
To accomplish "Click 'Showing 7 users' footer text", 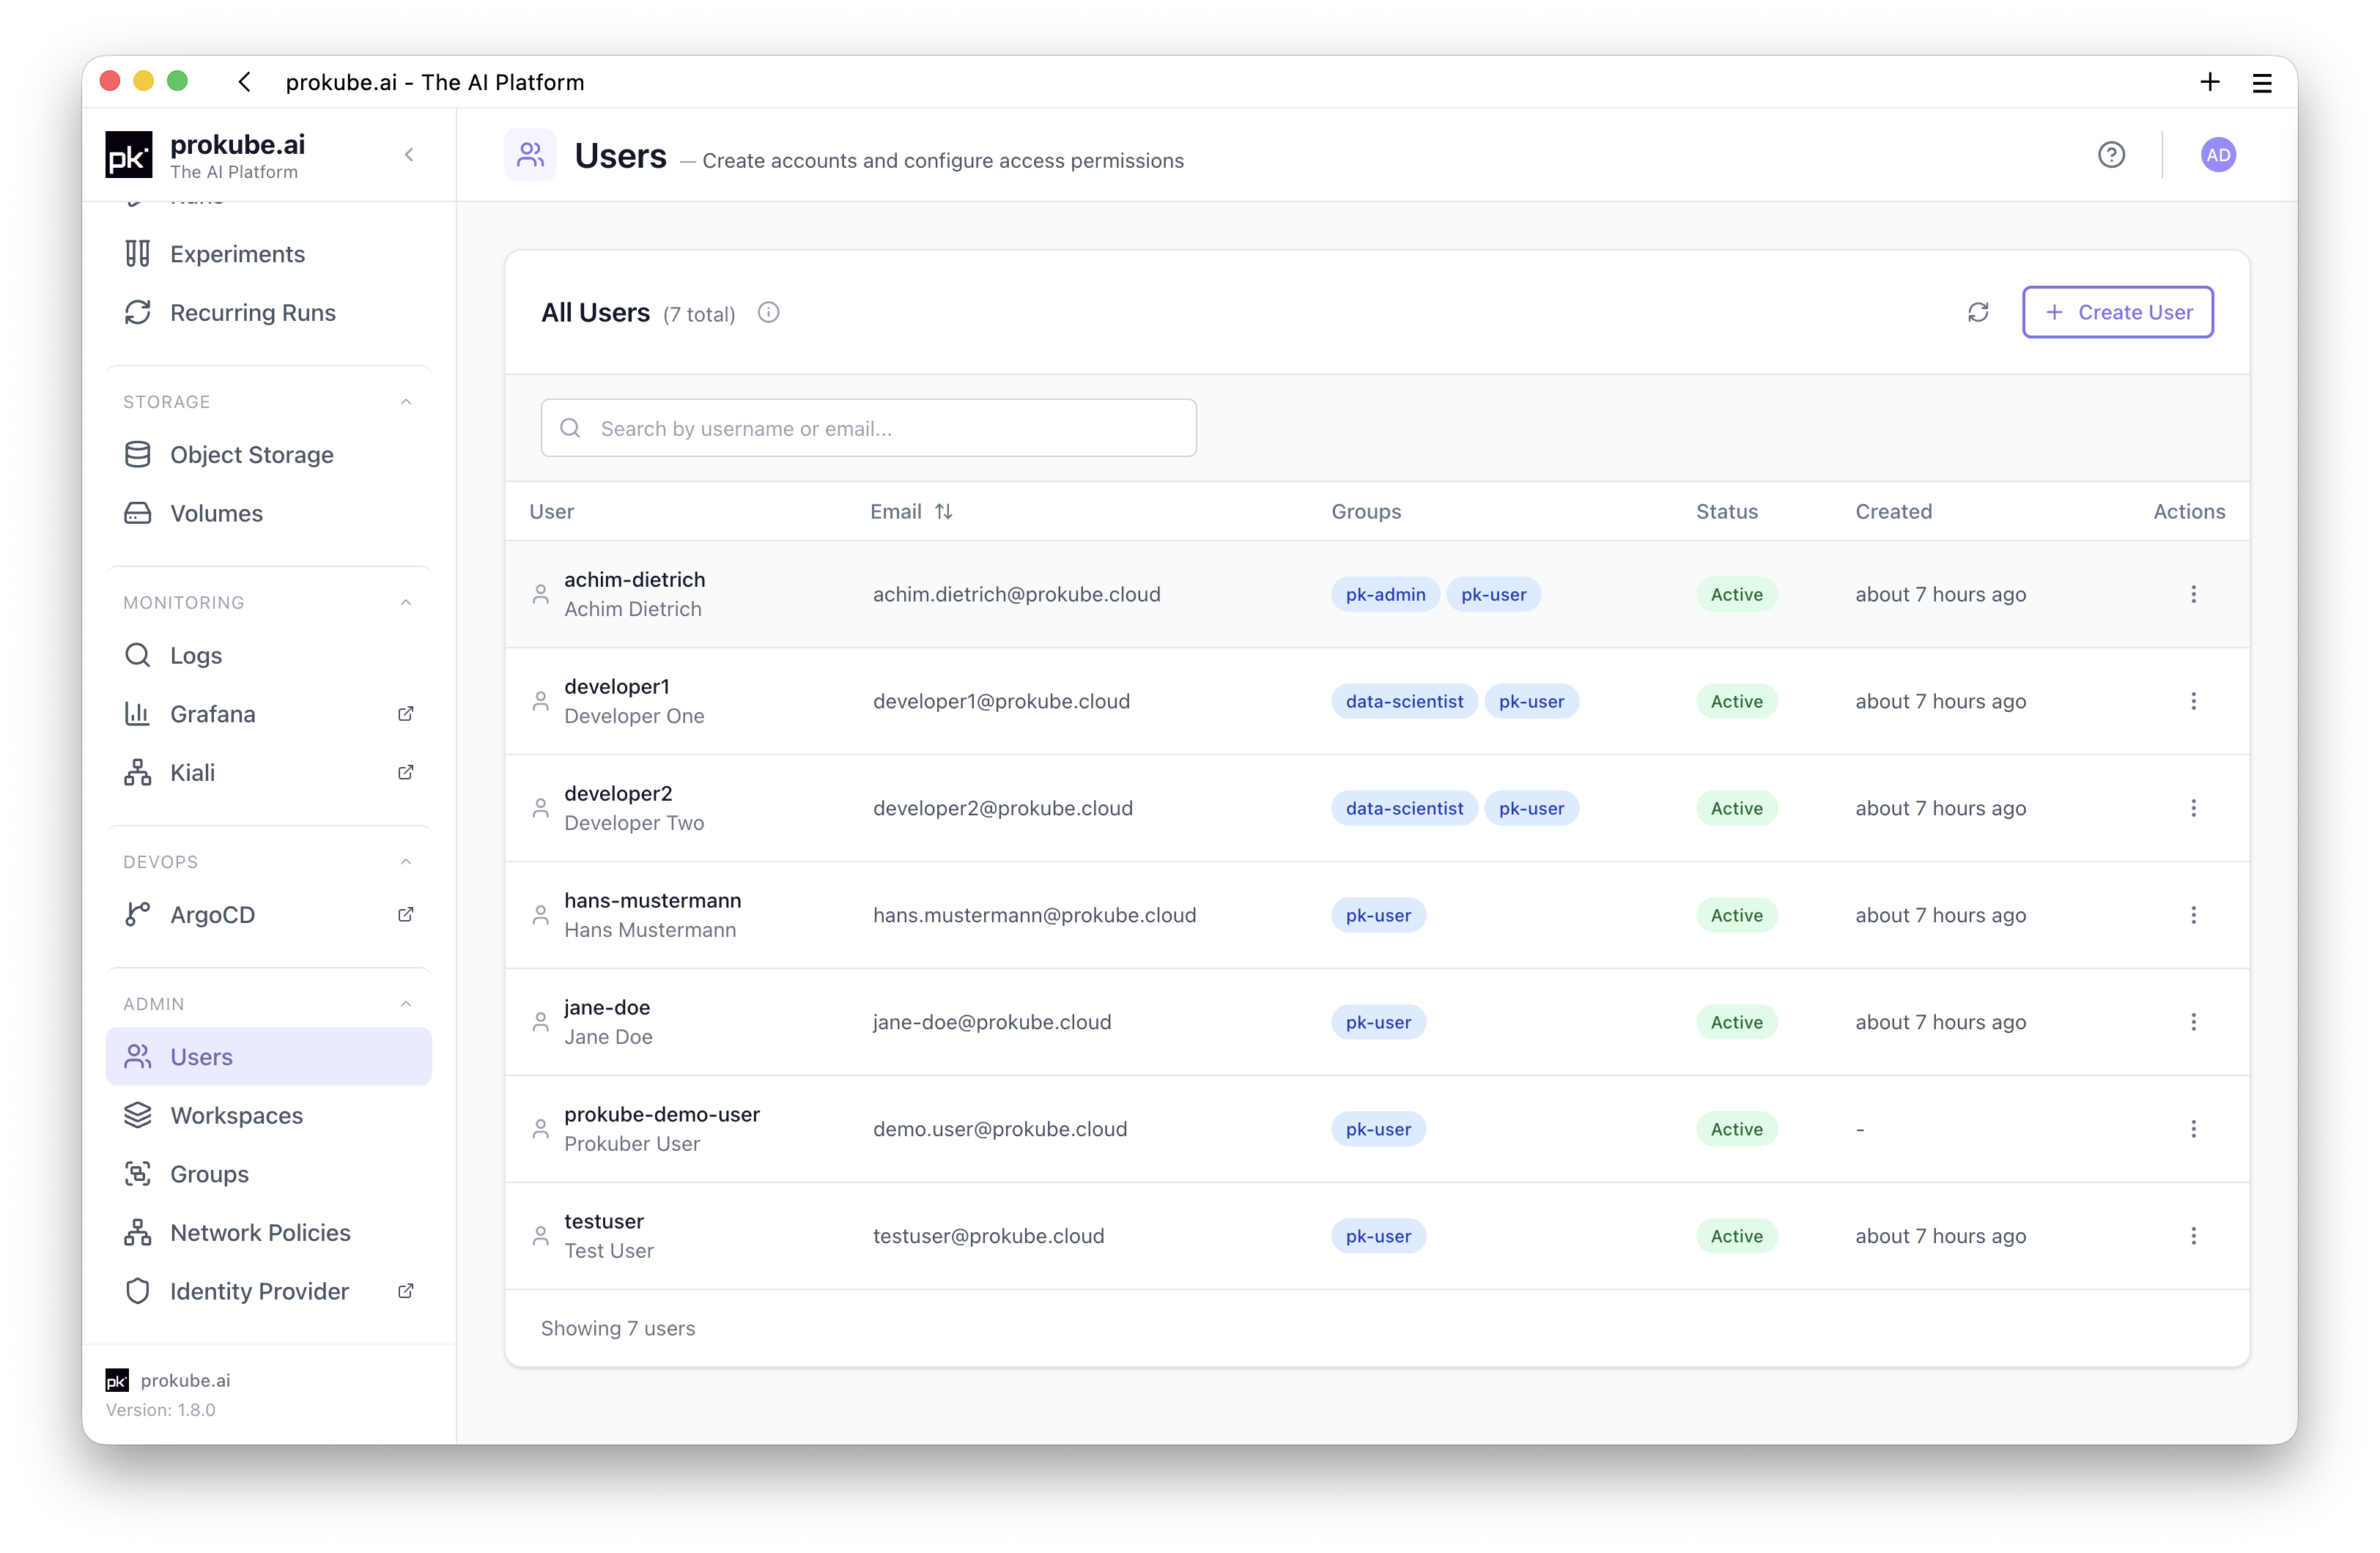I will 617,1328.
